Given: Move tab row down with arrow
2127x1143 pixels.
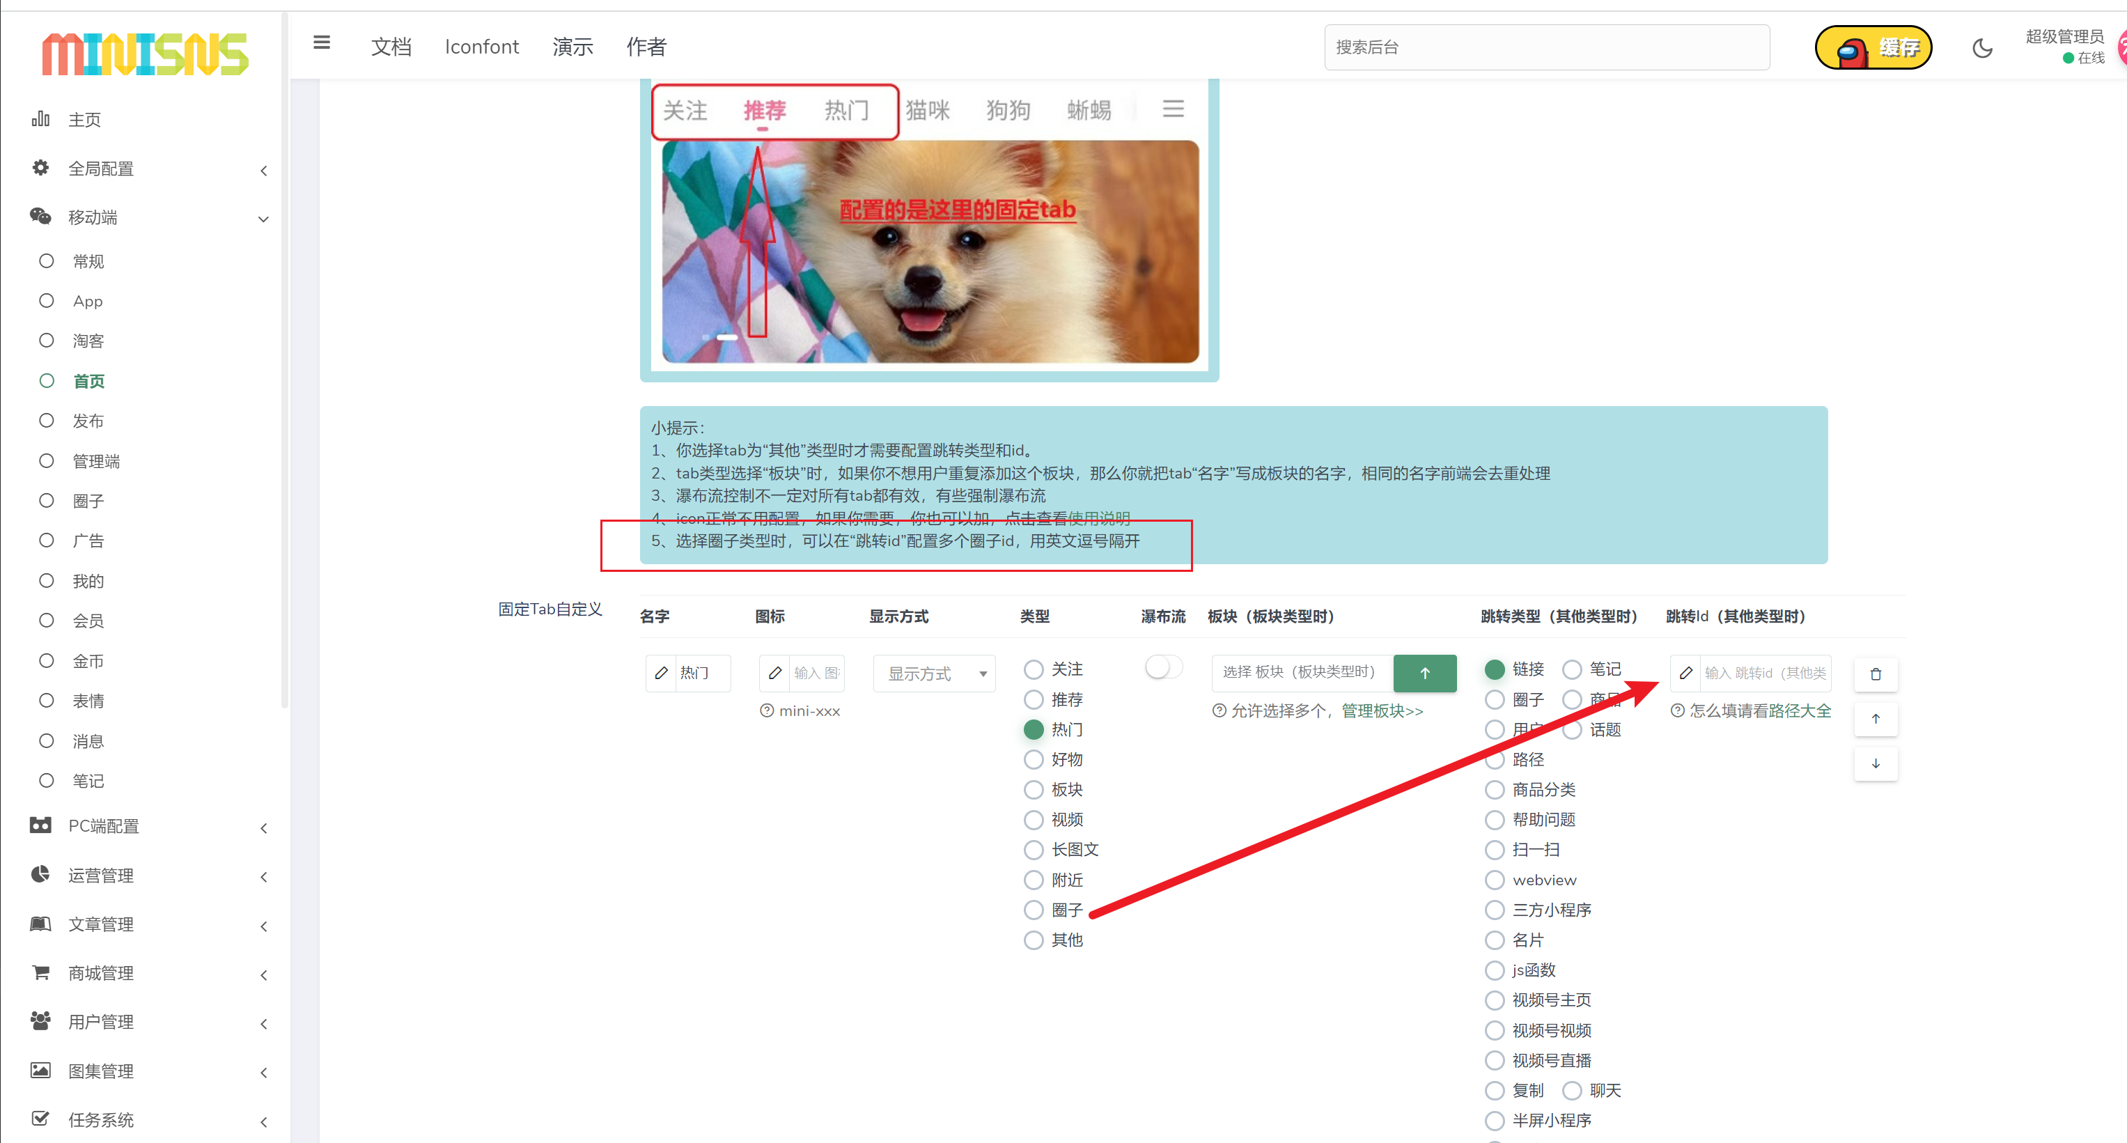Looking at the screenshot, I should [x=1875, y=763].
